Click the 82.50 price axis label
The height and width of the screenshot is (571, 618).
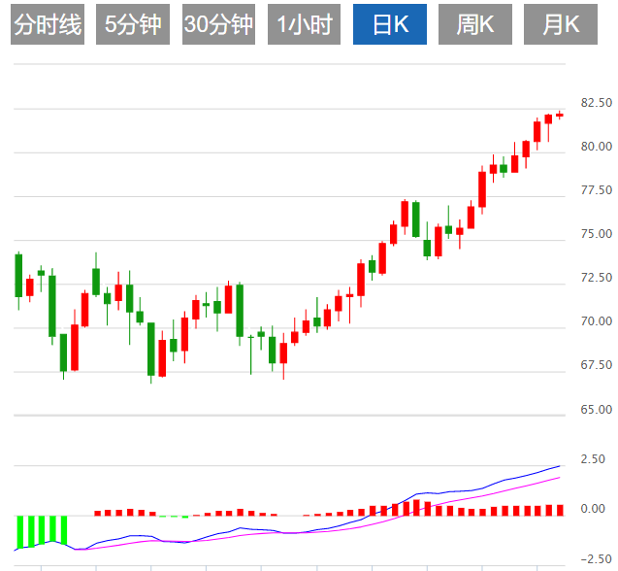pos(597,103)
